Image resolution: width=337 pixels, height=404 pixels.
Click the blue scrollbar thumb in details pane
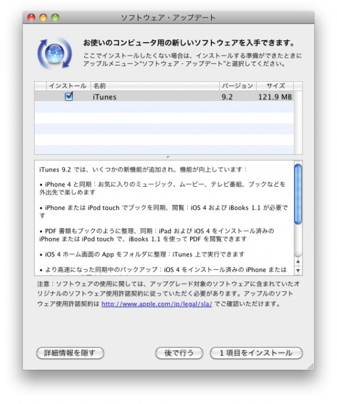[x=298, y=194]
